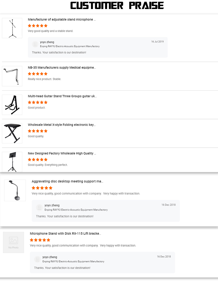The height and width of the screenshot is (281, 218).
Task: Select the guitar A-frame stand thumbnail
Action: (x=12, y=105)
